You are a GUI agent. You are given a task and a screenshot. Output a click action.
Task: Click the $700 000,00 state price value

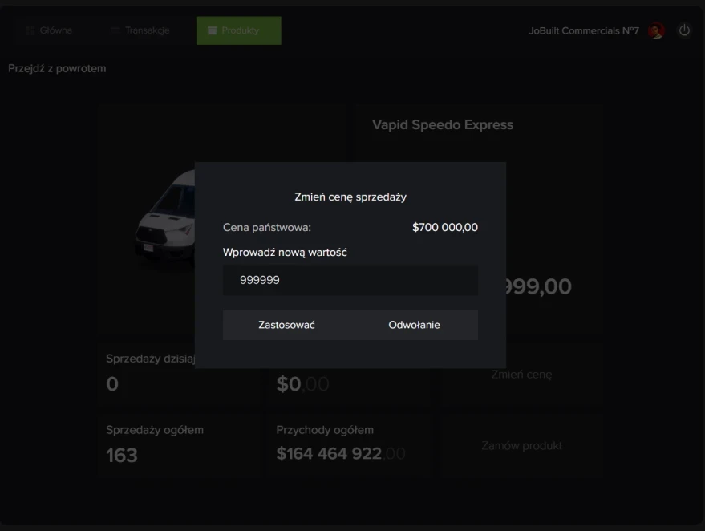tap(445, 228)
